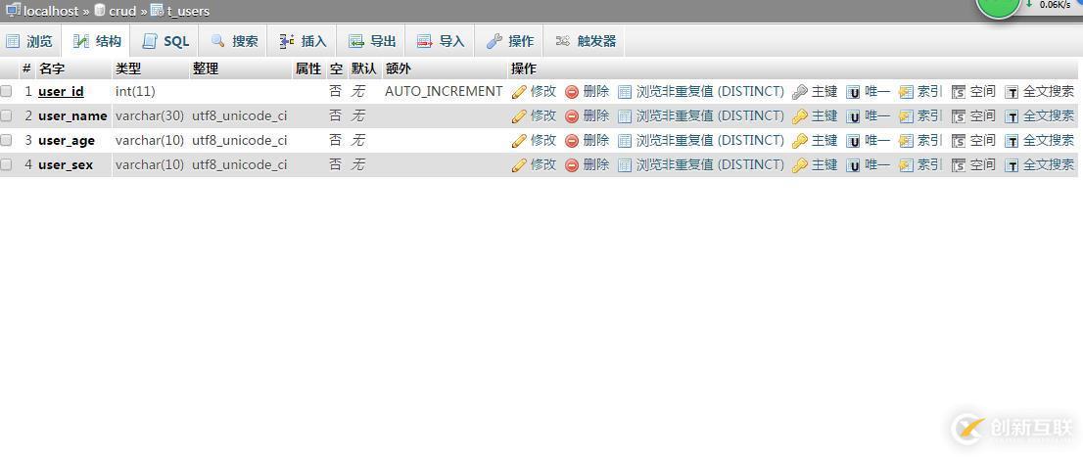1083x457 pixels.
Task: Open the SQL tab
Action: point(165,41)
